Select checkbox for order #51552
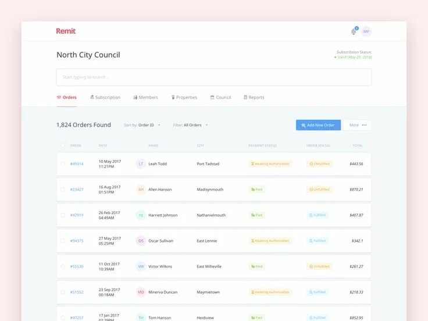Image resolution: width=428 pixels, height=321 pixels. (63, 292)
